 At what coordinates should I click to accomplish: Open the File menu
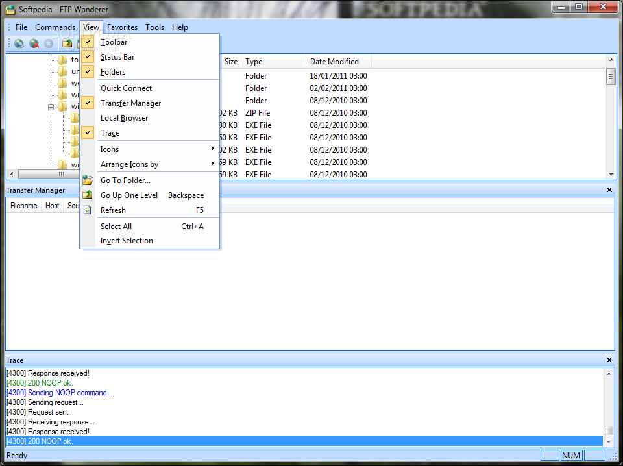21,27
